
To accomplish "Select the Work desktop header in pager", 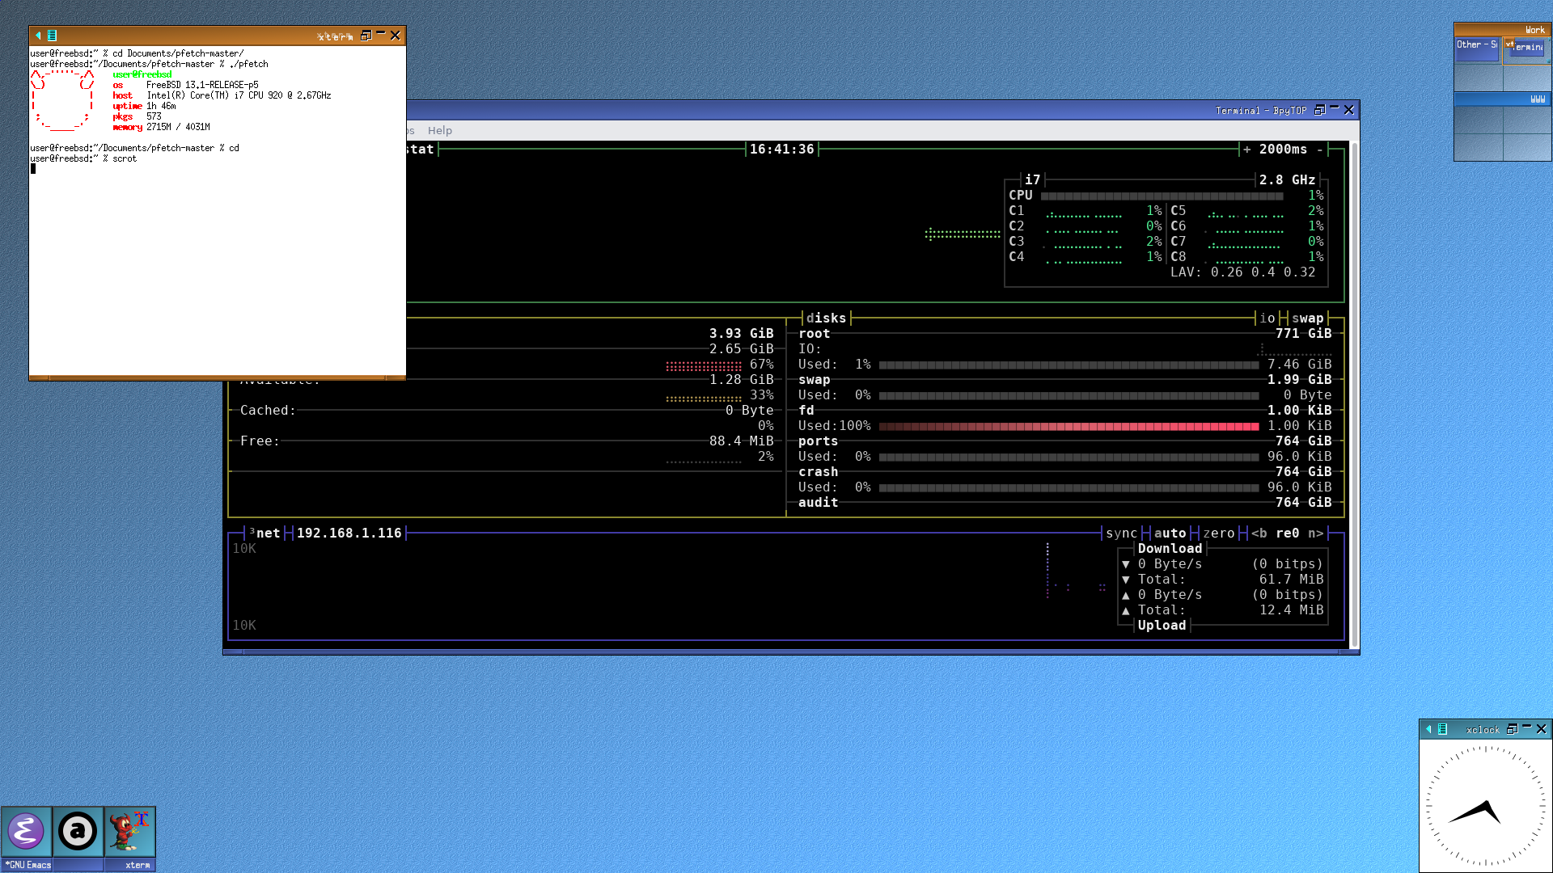I will (1502, 29).
